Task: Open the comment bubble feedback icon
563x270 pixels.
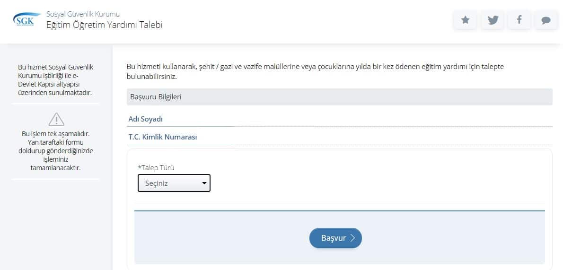Action: [x=546, y=20]
